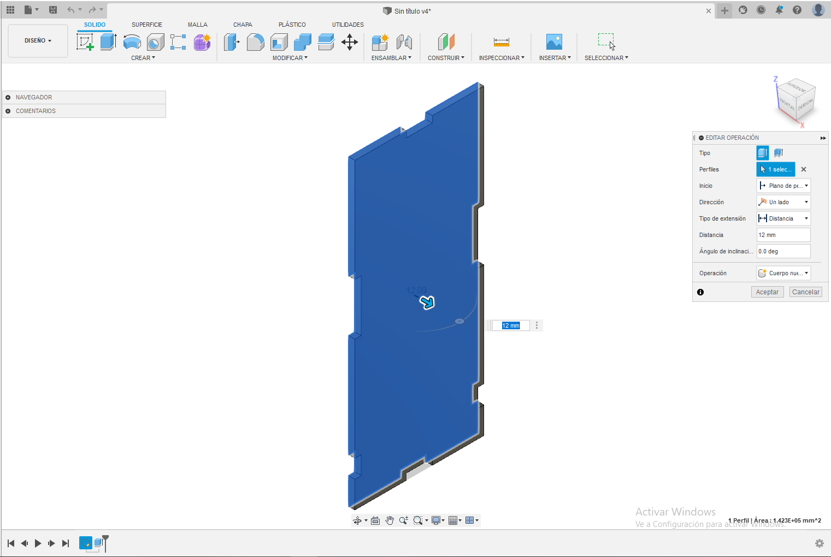
Task: Select the Move/Copy tool
Action: [x=350, y=42]
